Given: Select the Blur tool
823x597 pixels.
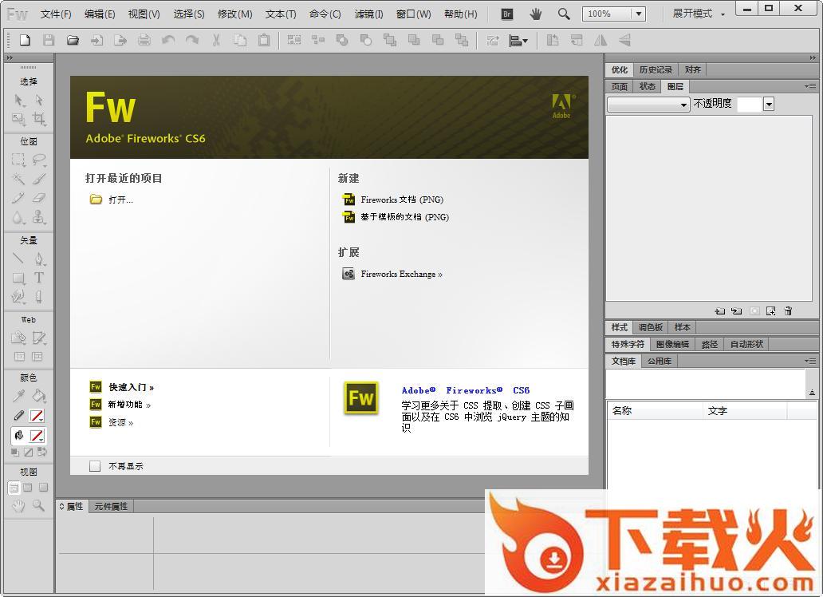Looking at the screenshot, I should [18, 216].
